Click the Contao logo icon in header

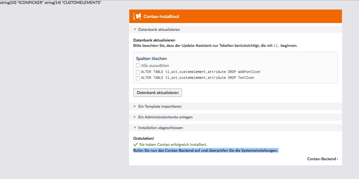[137, 16]
